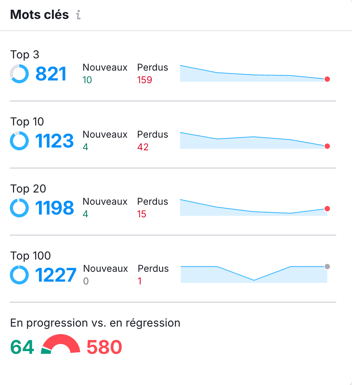Click the info icon beside Mots clés
352x385 pixels.
tap(78, 15)
